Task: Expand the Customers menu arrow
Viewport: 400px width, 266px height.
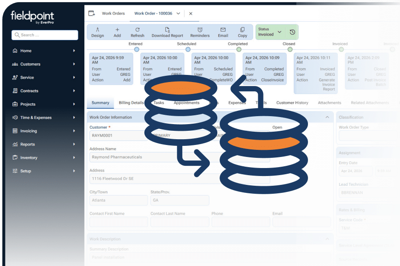Action: pos(74,64)
